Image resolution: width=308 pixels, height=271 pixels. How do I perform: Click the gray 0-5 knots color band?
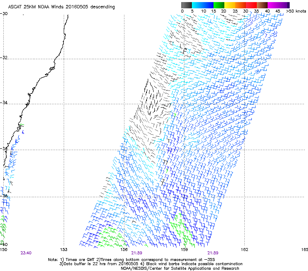click(186, 5)
